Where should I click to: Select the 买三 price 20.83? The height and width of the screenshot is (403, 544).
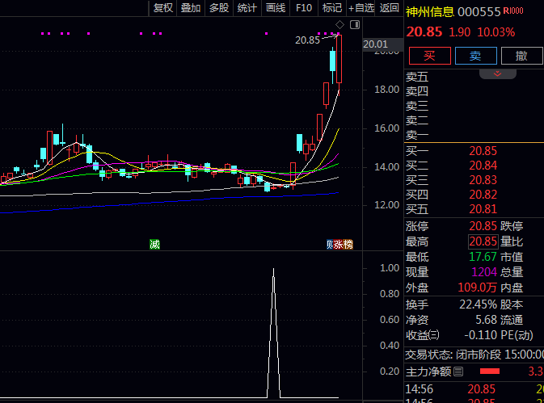coord(483,180)
